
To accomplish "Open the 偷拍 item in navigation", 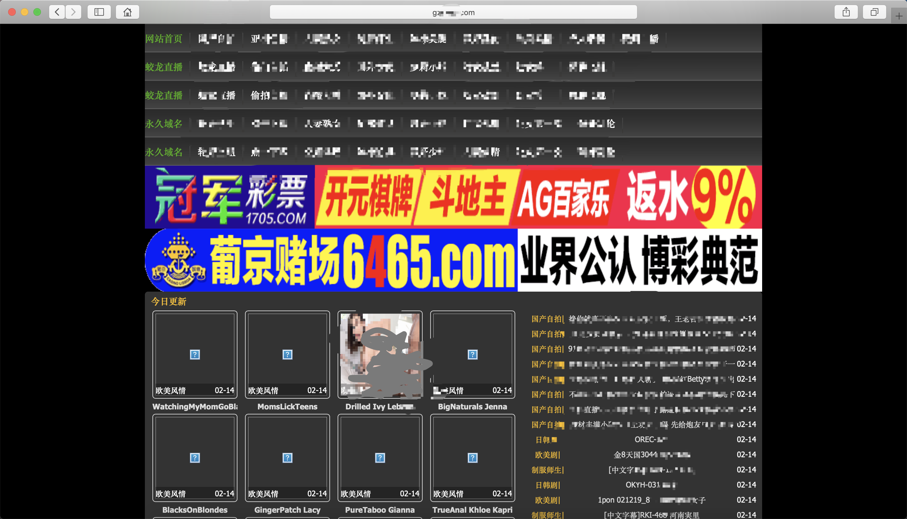I will (269, 95).
